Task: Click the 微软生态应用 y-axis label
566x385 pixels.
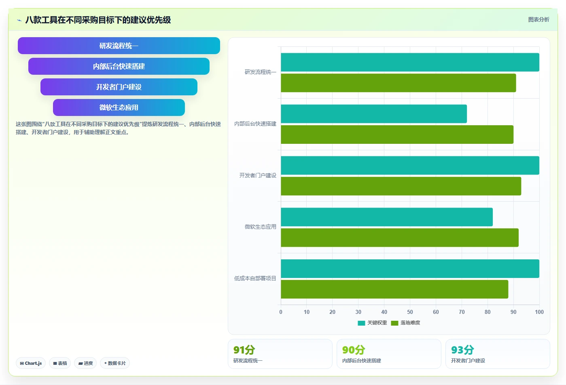Action: [x=260, y=227]
